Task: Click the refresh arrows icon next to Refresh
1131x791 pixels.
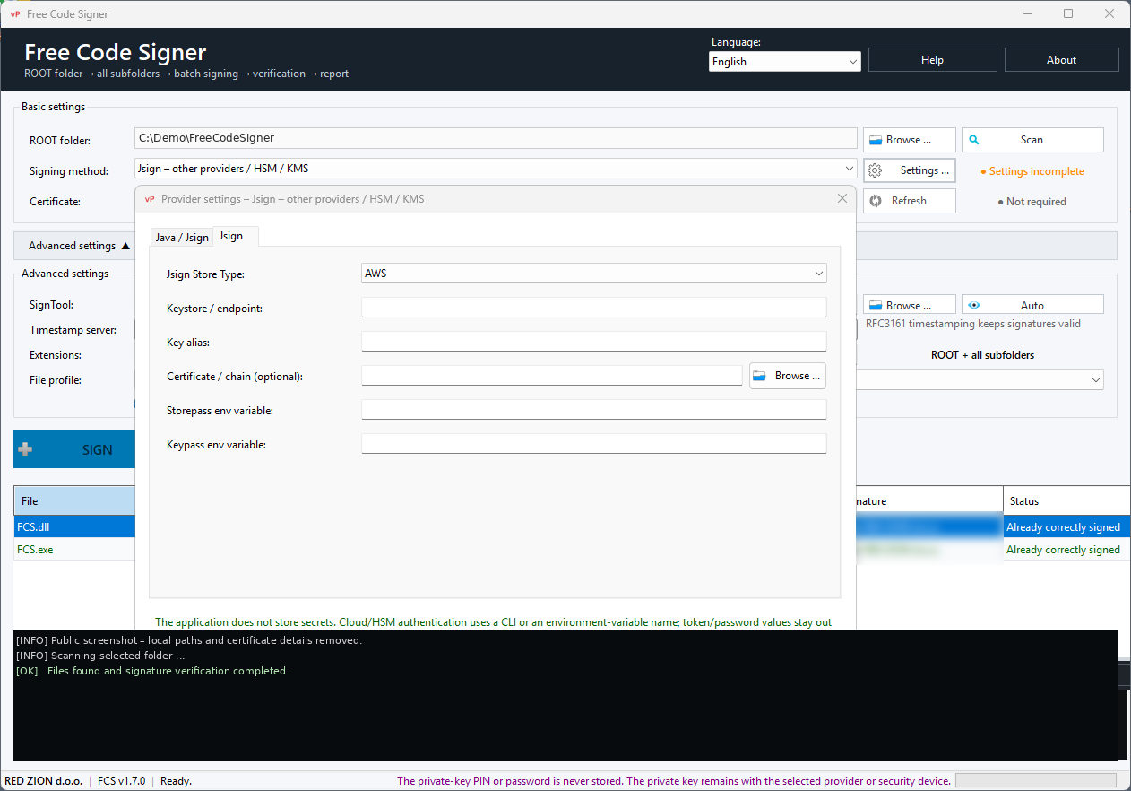Action: 876,201
